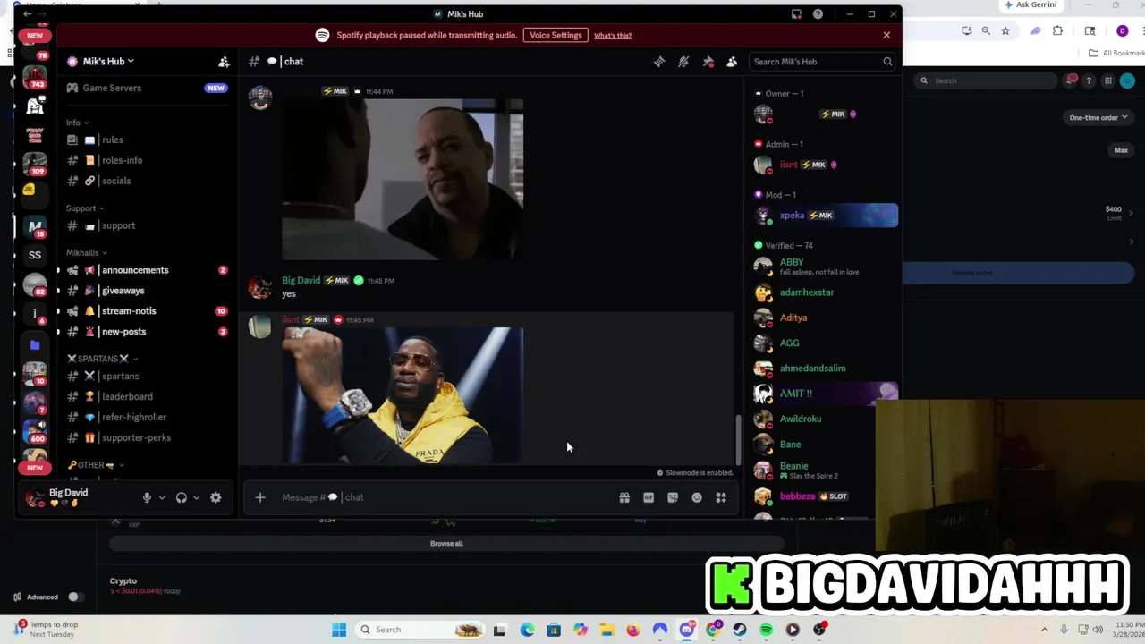Click the invite people icon beside Mik's Hub
Image resolution: width=1145 pixels, height=644 pixels.
[224, 62]
